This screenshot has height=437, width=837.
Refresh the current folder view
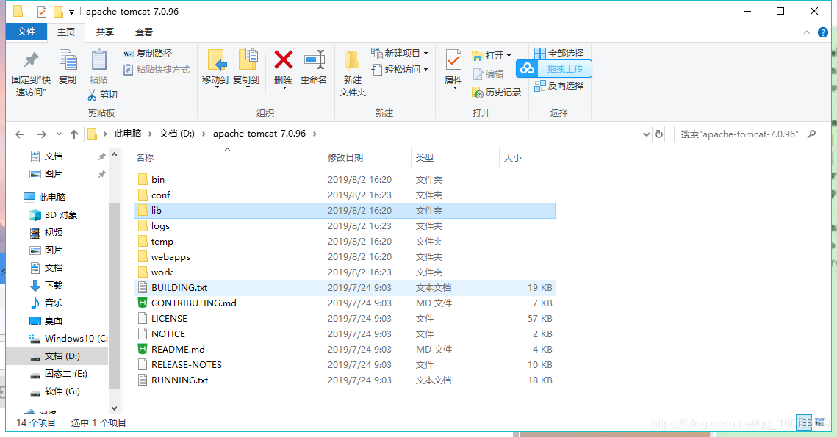(659, 134)
